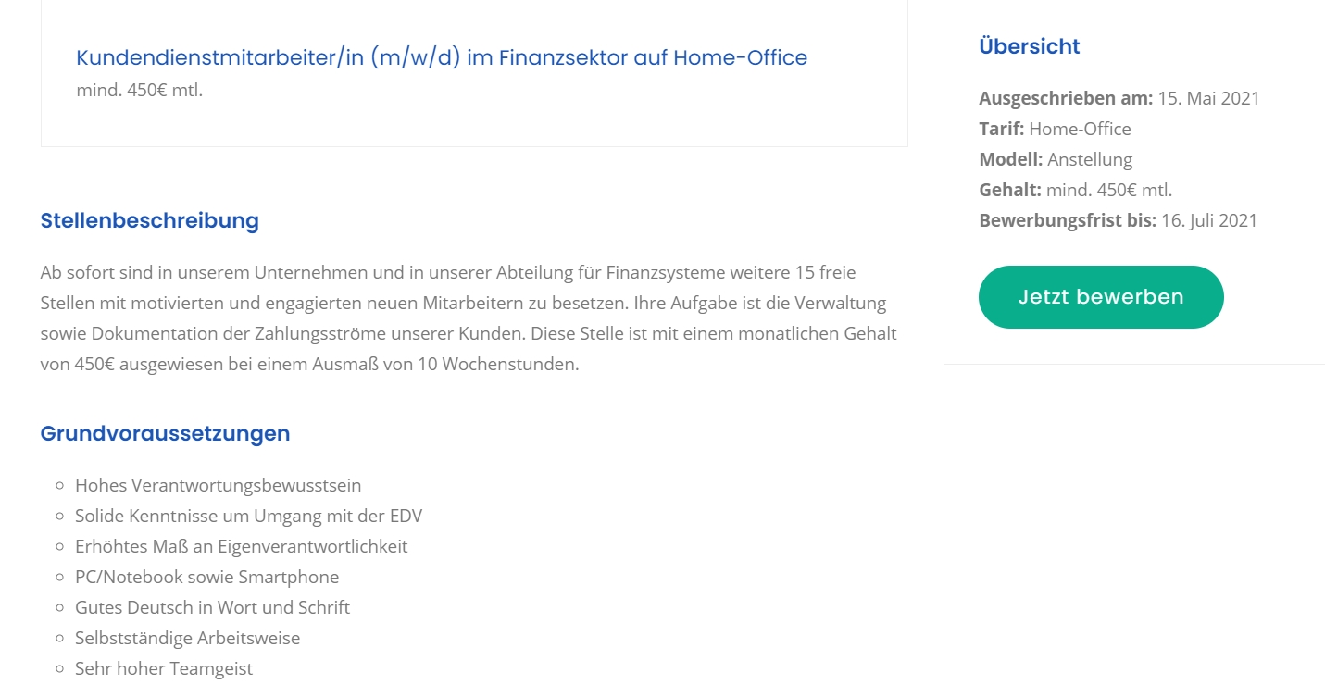The height and width of the screenshot is (697, 1325).
Task: Click the Ausgeschrieben am 15. Mai 2021 line
Action: pyautogui.click(x=1119, y=98)
